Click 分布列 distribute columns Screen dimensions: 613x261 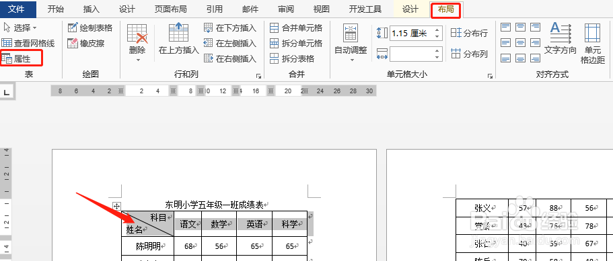pos(469,54)
